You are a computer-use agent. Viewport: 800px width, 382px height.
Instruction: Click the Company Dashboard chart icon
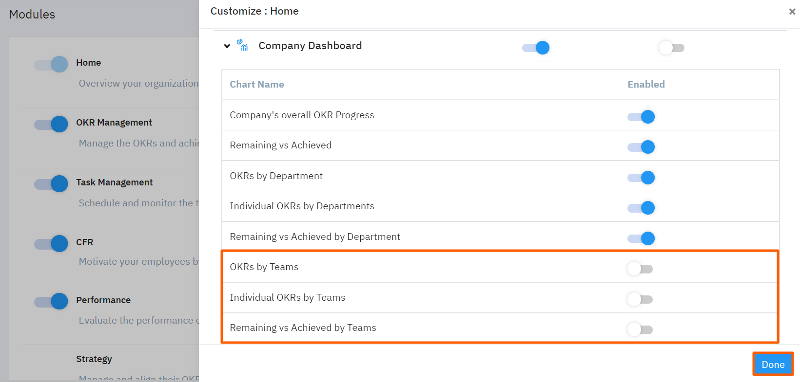click(242, 46)
